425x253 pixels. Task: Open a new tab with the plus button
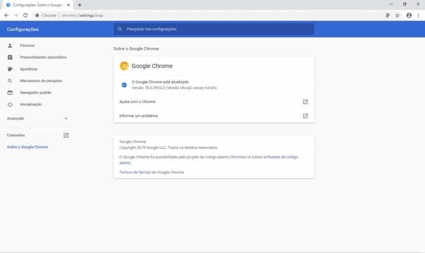80,5
